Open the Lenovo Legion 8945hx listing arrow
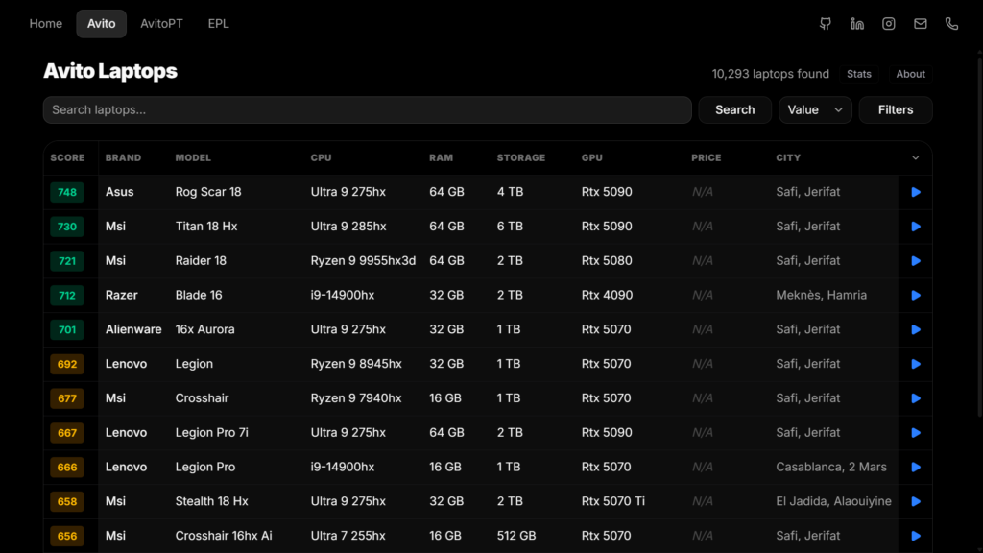The height and width of the screenshot is (553, 983). (915, 364)
